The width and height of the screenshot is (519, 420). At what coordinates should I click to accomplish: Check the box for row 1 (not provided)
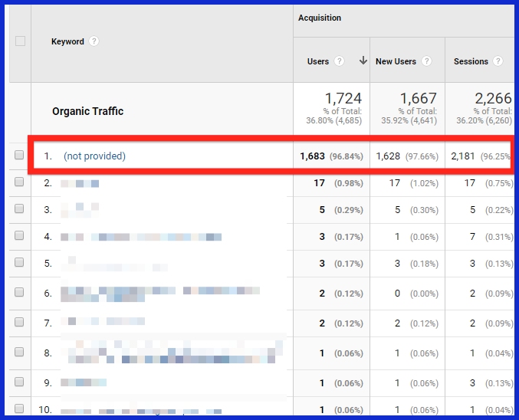[x=20, y=156]
